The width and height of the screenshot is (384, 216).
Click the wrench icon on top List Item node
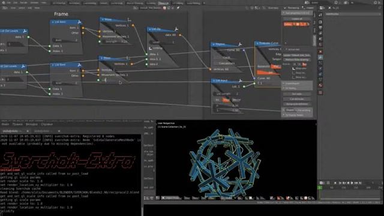[79, 22]
